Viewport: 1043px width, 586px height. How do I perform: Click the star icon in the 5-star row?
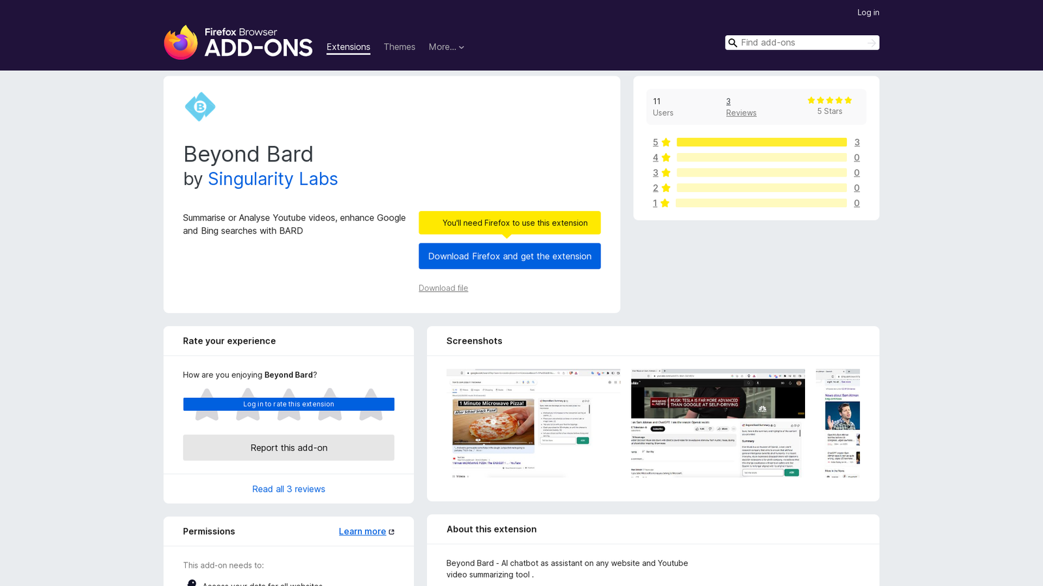pos(666,142)
